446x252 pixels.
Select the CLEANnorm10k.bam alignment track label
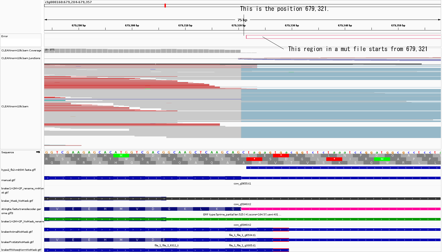(x=15, y=106)
